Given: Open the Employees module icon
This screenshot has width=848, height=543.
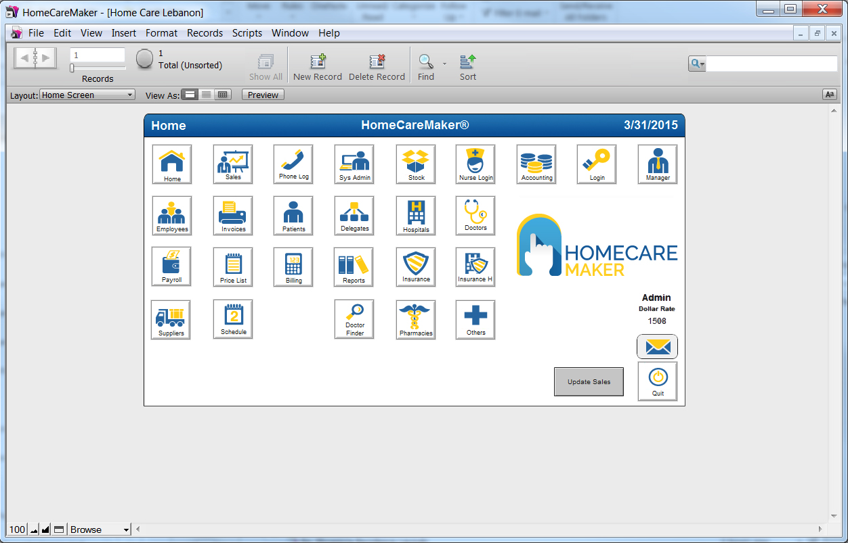Looking at the screenshot, I should tap(172, 216).
